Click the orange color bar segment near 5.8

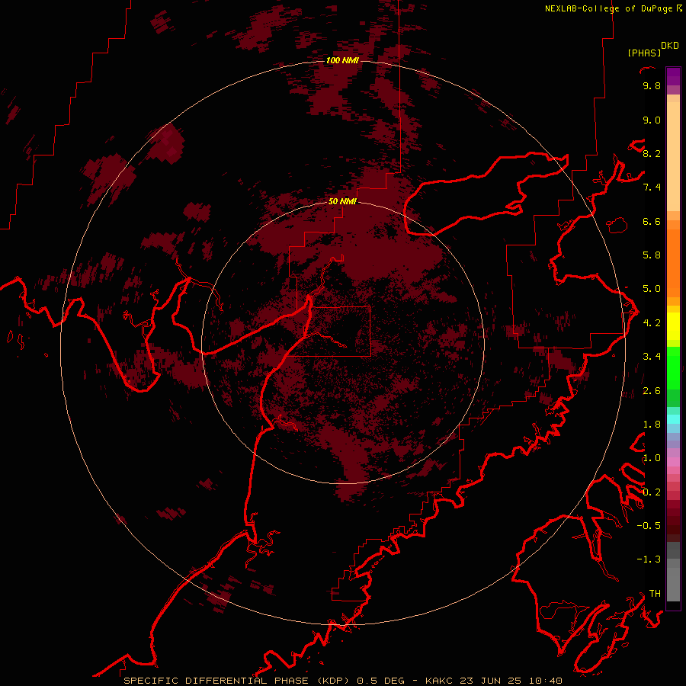(x=673, y=262)
